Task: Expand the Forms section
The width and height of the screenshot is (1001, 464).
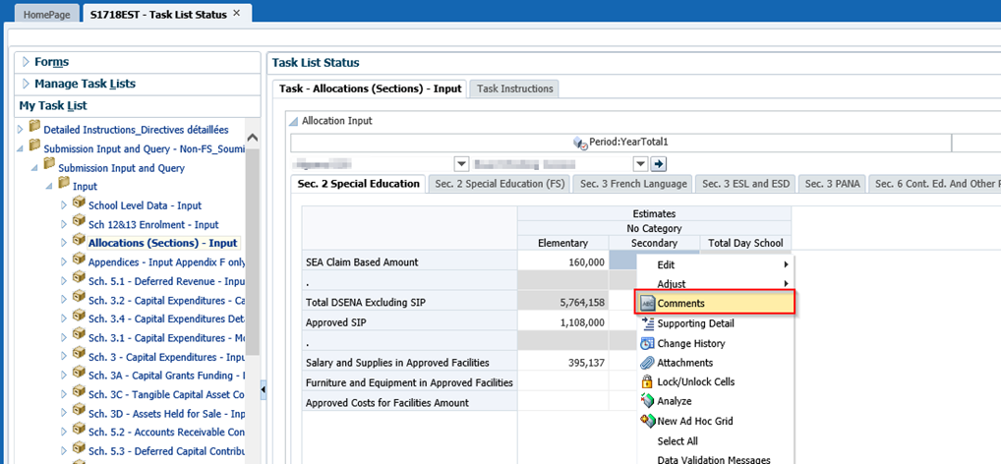Action: [x=26, y=62]
